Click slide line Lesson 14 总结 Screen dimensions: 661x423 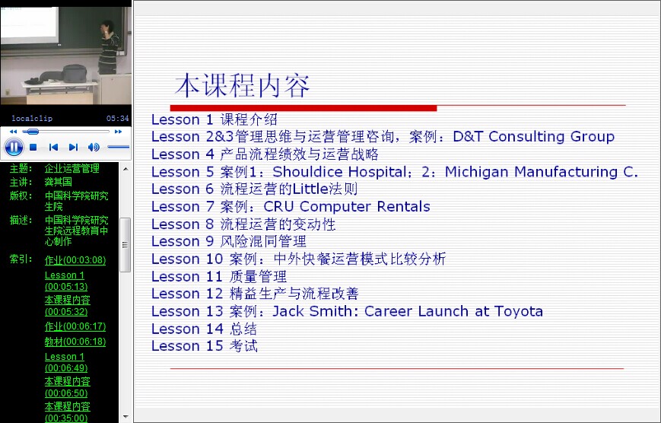coord(204,329)
